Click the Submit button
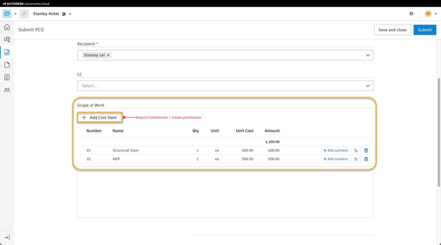This screenshot has width=441, height=245. pos(425,30)
